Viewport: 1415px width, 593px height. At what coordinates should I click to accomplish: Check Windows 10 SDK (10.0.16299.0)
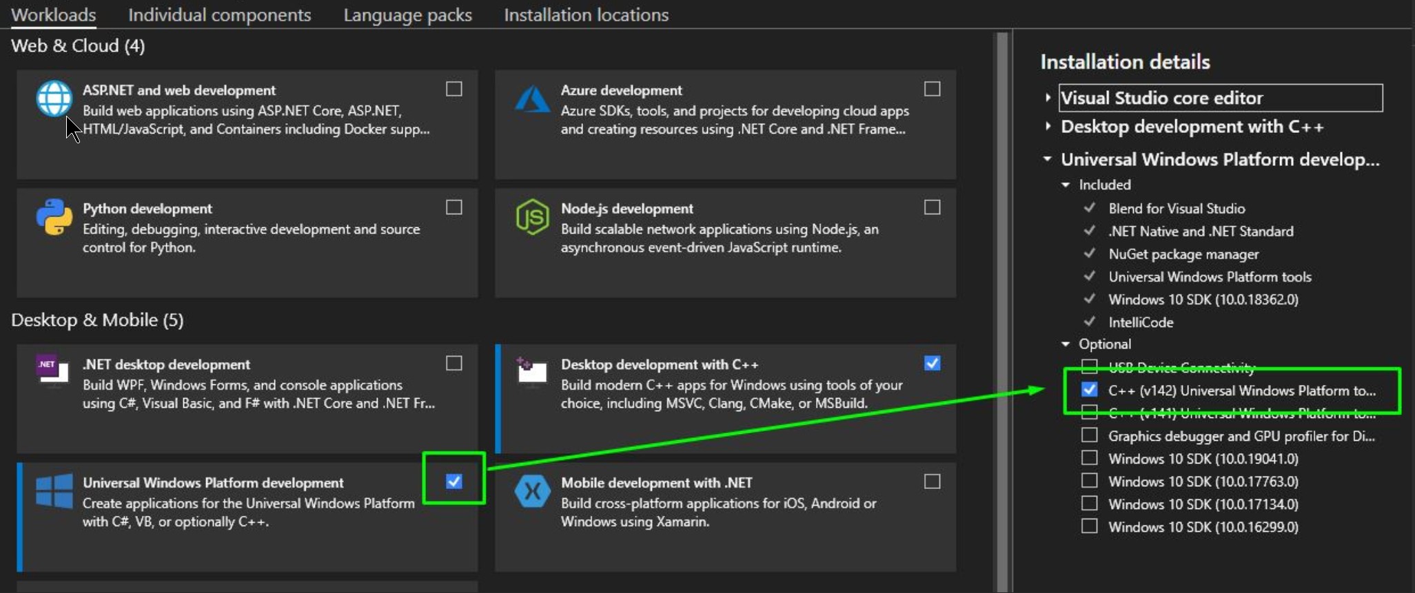point(1089,526)
